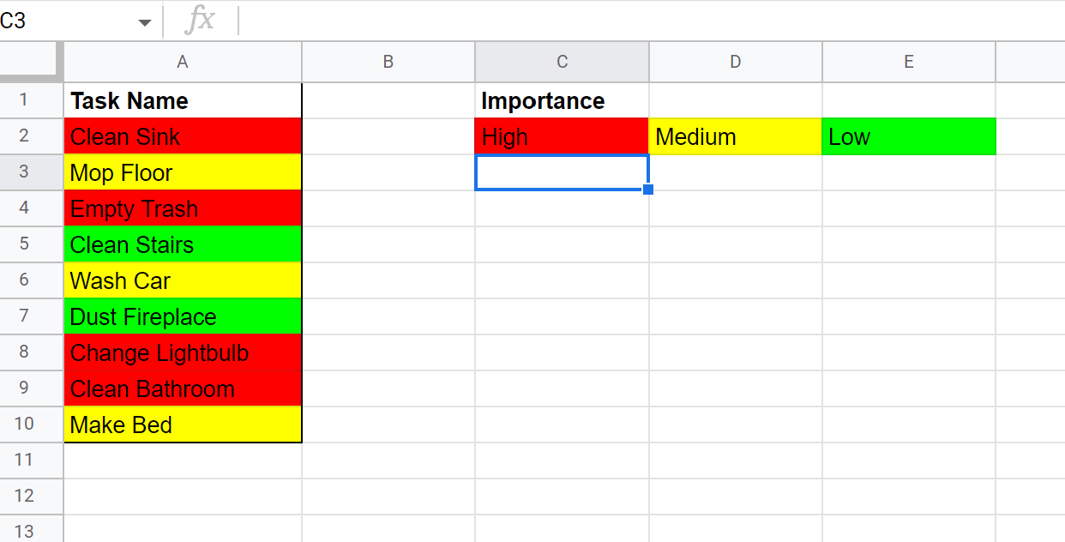This screenshot has height=542, width=1065.
Task: Select column E header
Action: tap(908, 62)
